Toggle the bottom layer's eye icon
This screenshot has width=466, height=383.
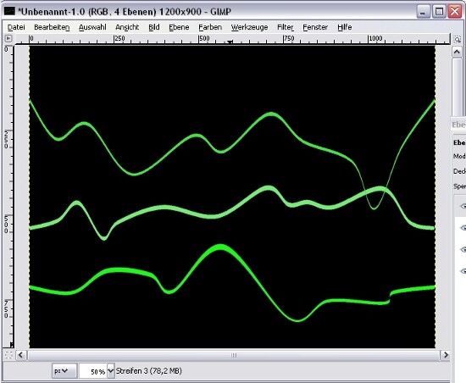pos(463,271)
